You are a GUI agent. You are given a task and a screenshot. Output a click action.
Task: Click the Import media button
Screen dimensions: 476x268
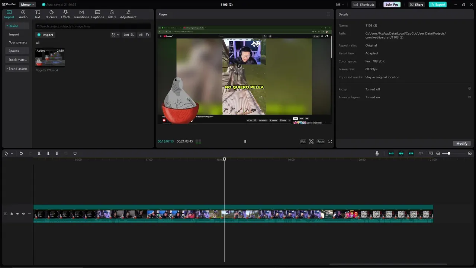(x=45, y=35)
